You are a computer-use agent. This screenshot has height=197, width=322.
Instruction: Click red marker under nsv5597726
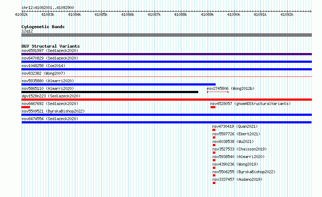(214, 137)
